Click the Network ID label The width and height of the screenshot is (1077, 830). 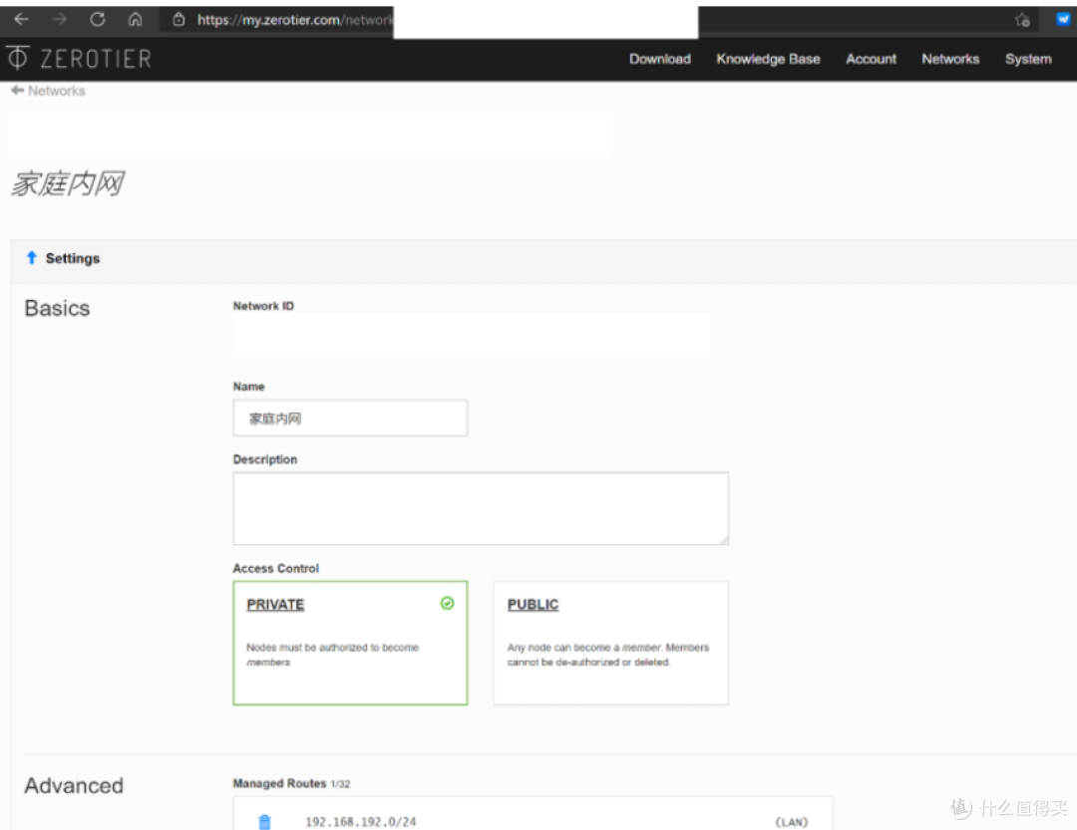tap(263, 306)
